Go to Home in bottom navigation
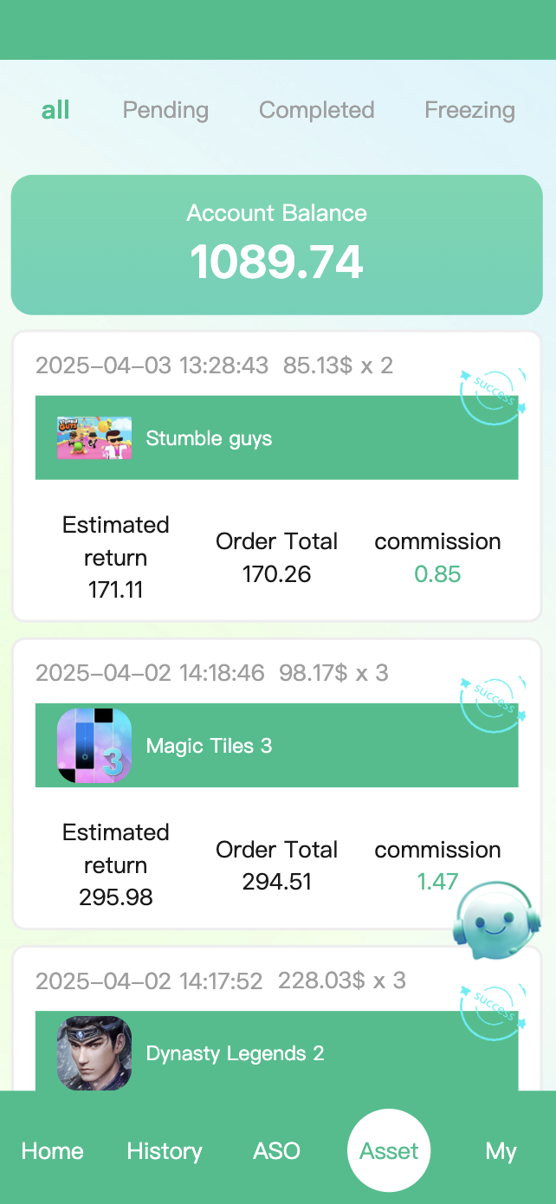Image resolution: width=556 pixels, height=1204 pixels. (53, 1151)
